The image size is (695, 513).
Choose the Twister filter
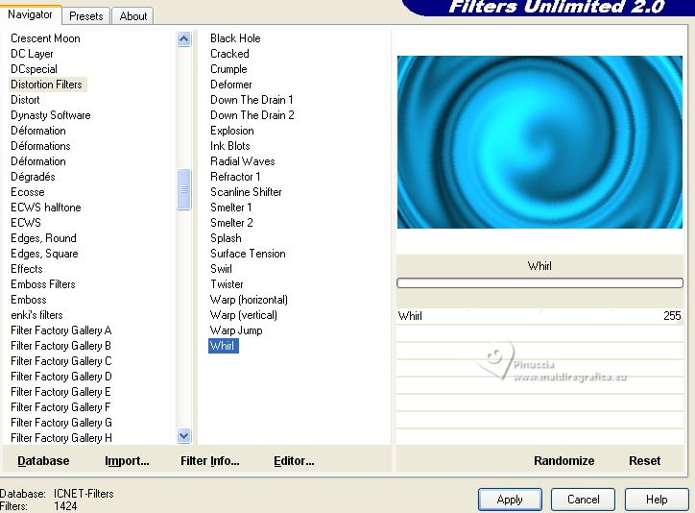(x=227, y=284)
